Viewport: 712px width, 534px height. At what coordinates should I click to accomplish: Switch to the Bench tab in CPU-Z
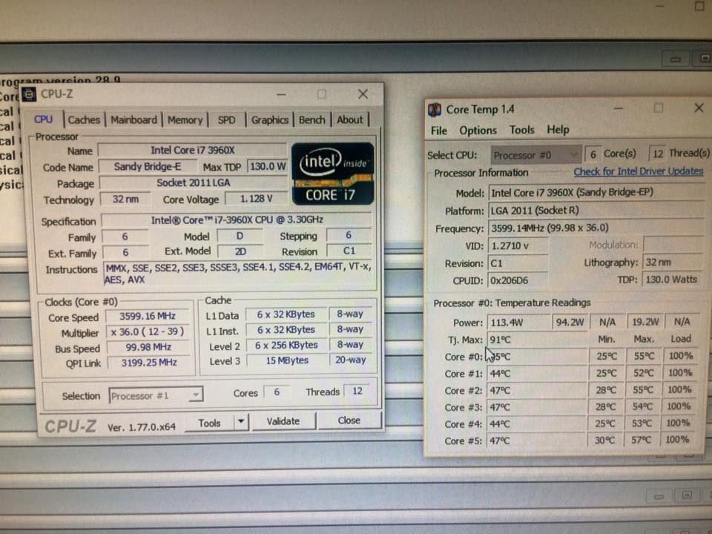[312, 120]
